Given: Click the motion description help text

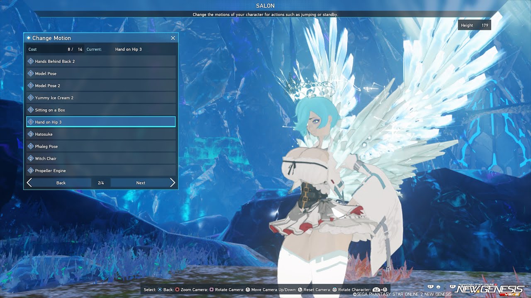Looking at the screenshot, I should tap(265, 14).
